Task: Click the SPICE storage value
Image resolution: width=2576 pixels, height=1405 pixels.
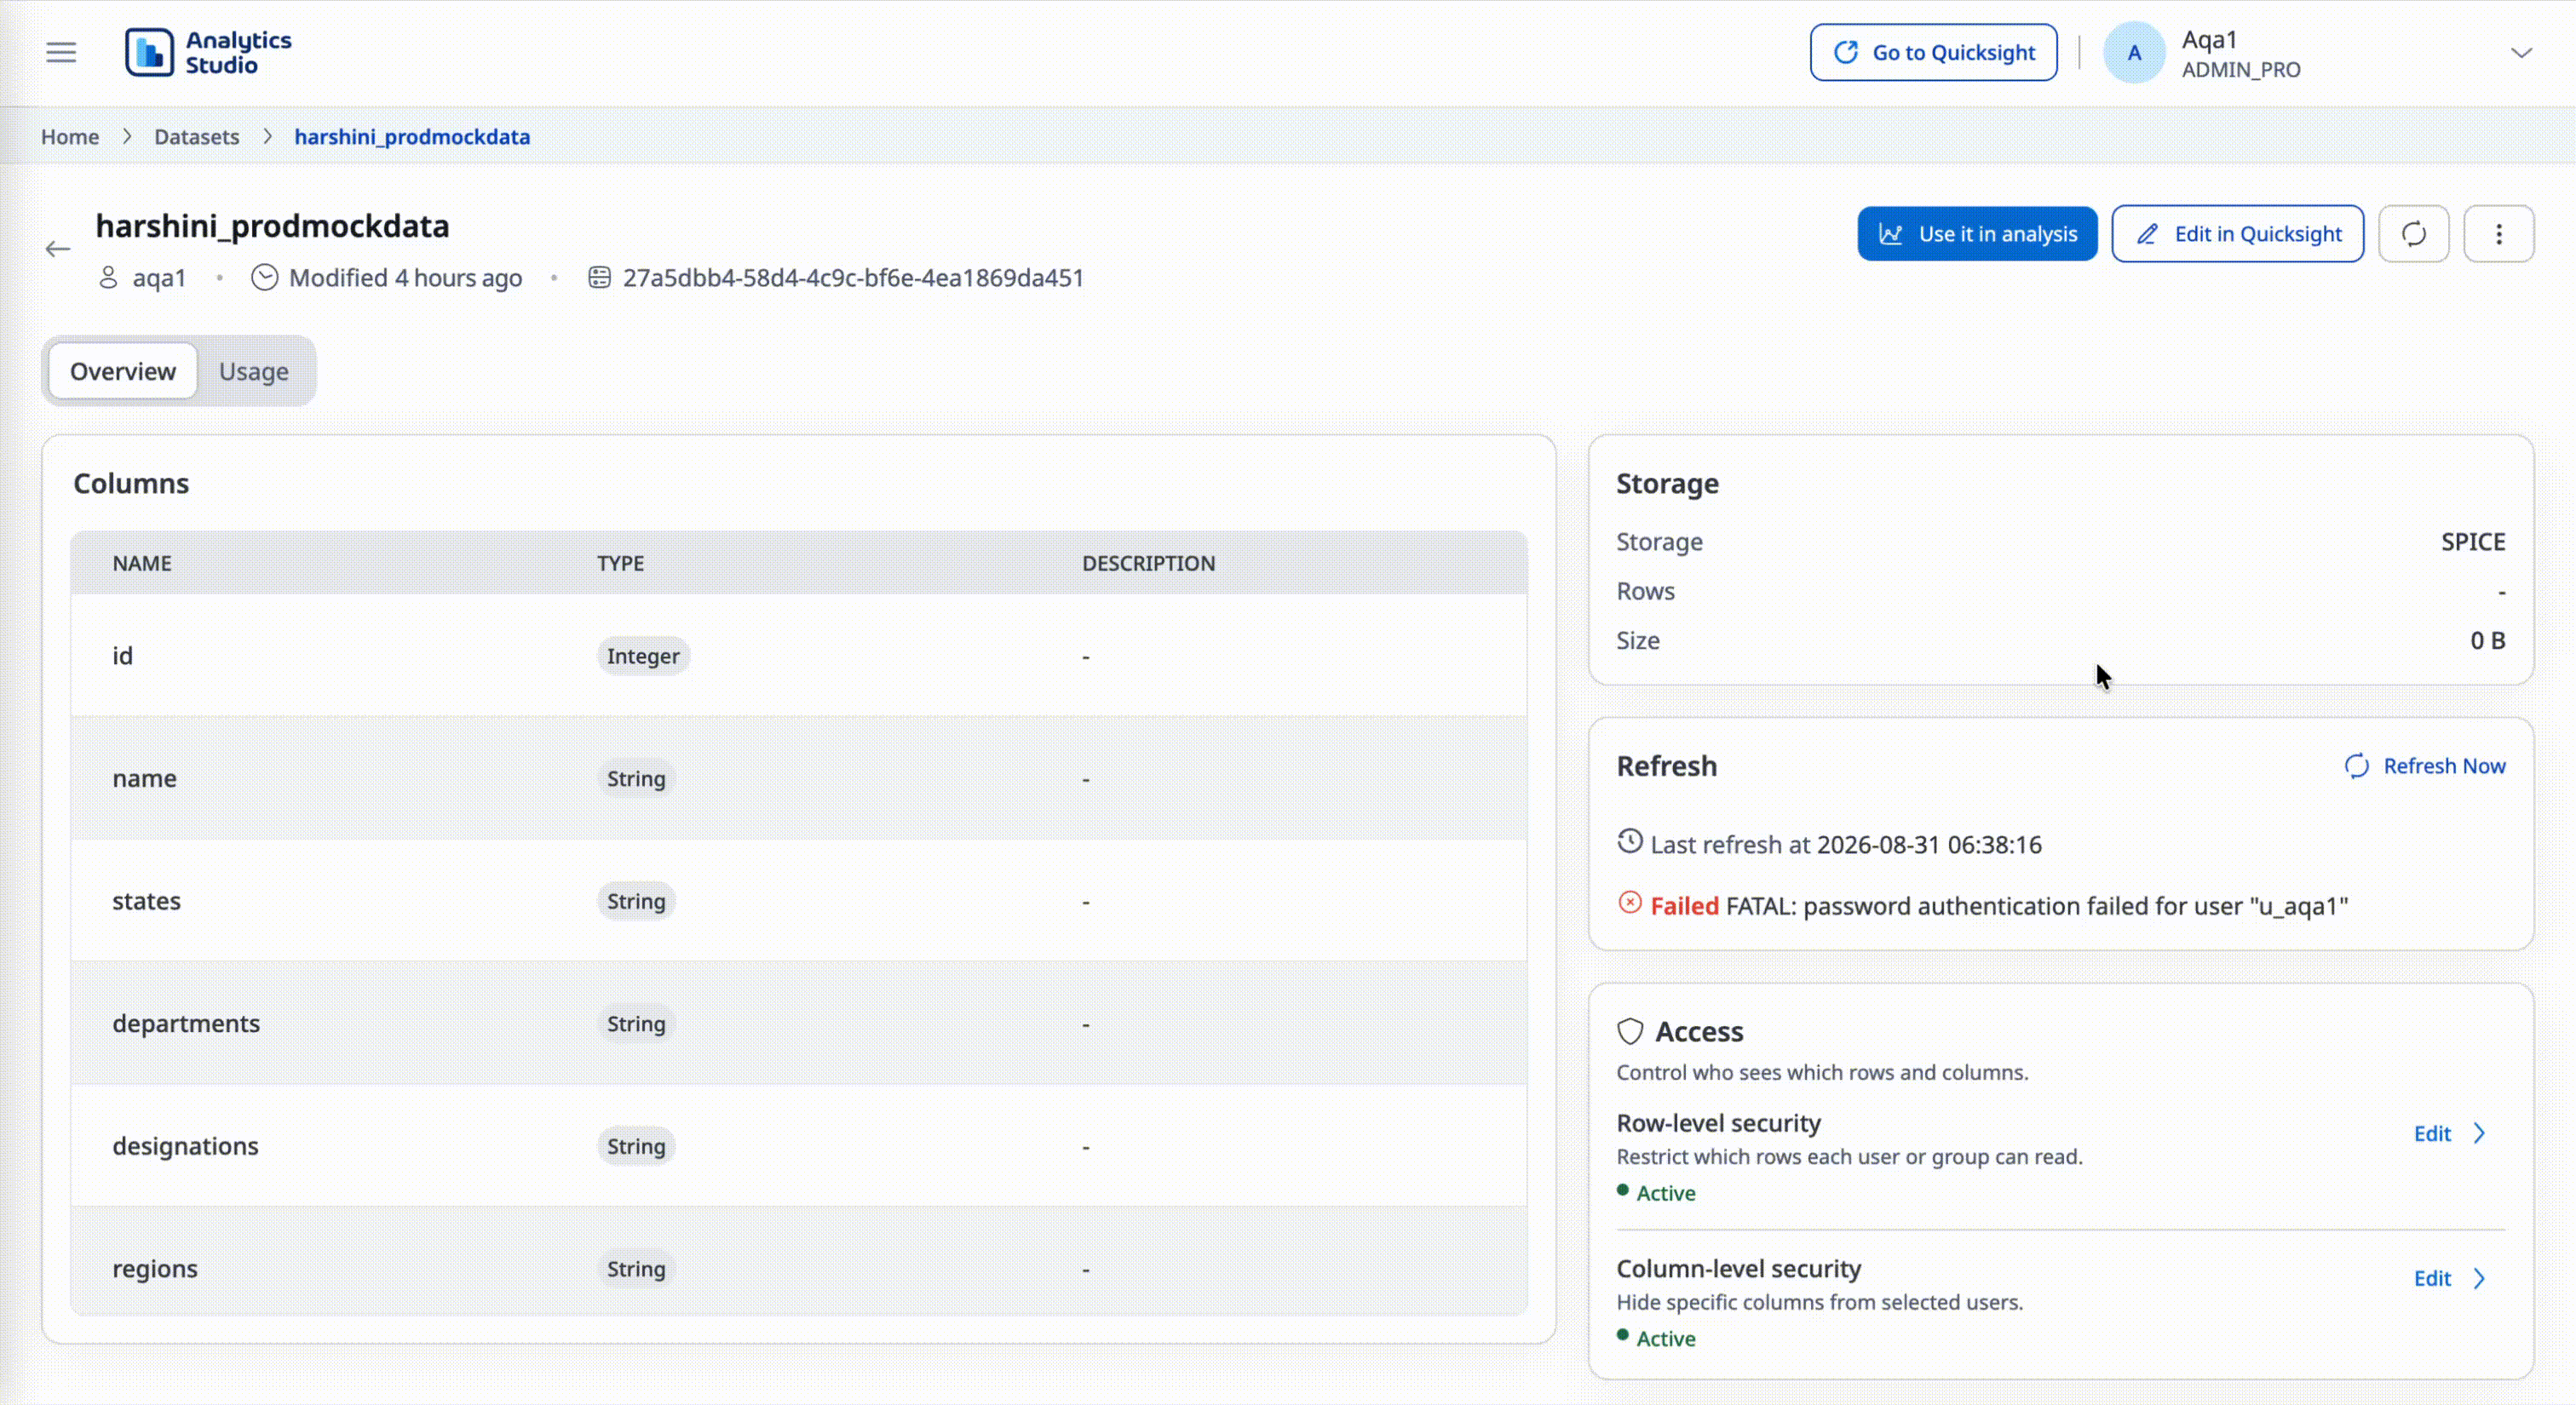Action: point(2473,542)
